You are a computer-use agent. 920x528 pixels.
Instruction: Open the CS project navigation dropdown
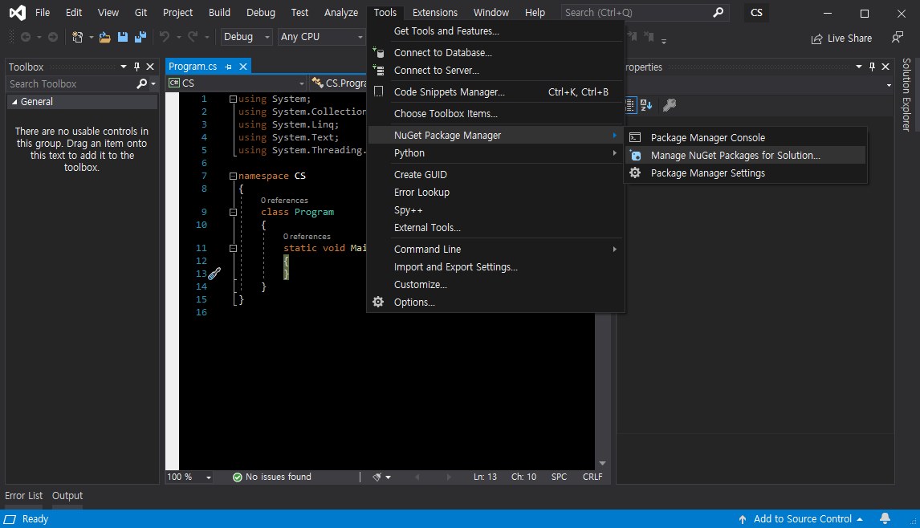(x=237, y=83)
